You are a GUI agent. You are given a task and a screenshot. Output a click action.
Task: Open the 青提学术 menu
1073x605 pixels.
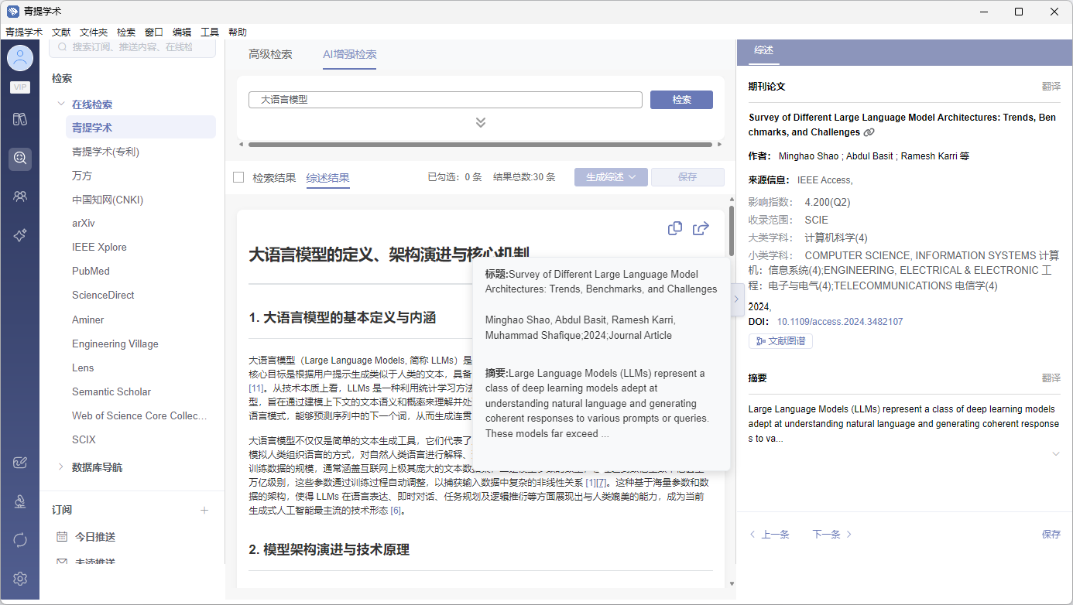tap(24, 32)
